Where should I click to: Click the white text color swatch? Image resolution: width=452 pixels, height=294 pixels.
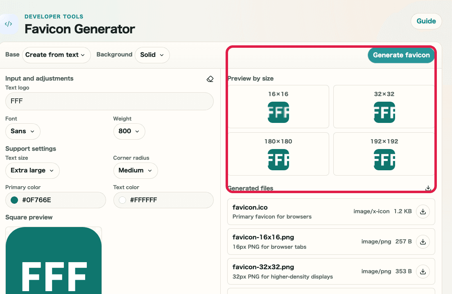click(122, 200)
